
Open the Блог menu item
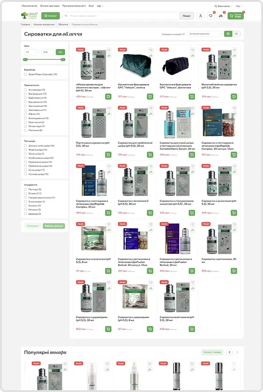91,6
